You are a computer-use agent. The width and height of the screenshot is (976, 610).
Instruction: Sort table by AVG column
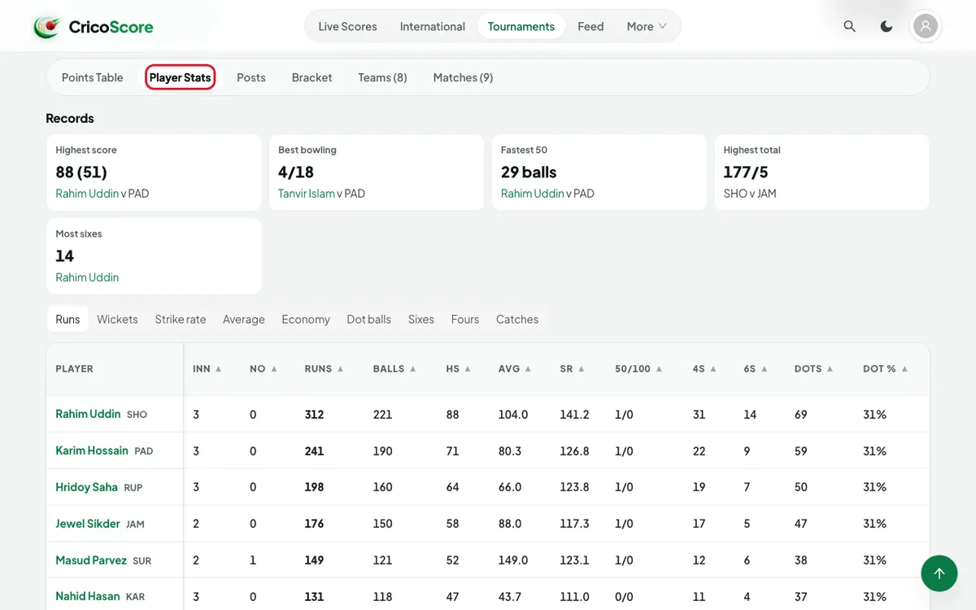pos(515,368)
